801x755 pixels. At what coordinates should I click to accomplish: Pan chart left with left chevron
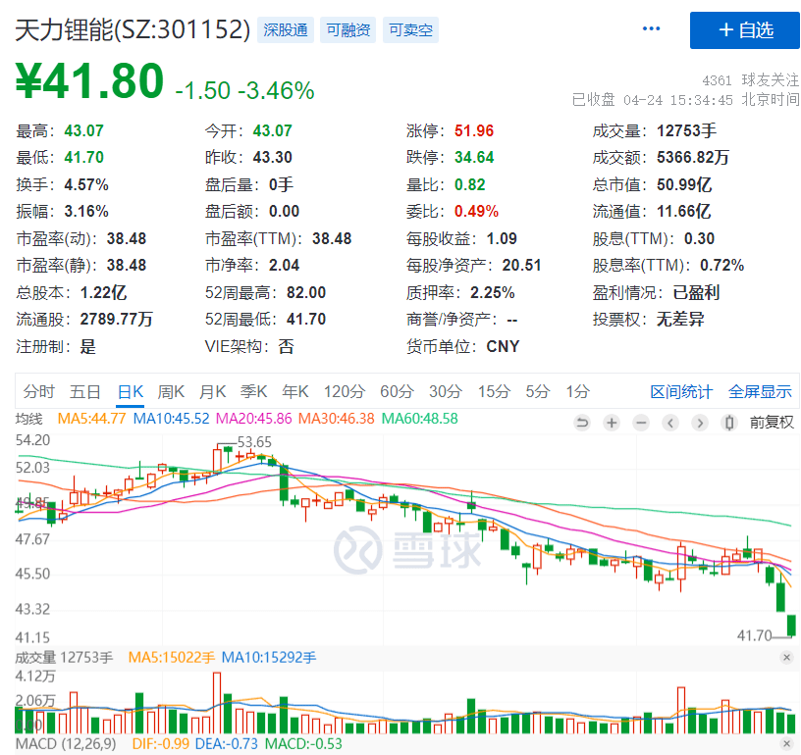point(670,423)
